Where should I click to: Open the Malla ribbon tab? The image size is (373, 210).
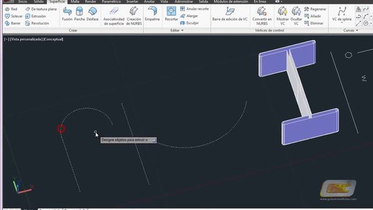click(75, 1)
